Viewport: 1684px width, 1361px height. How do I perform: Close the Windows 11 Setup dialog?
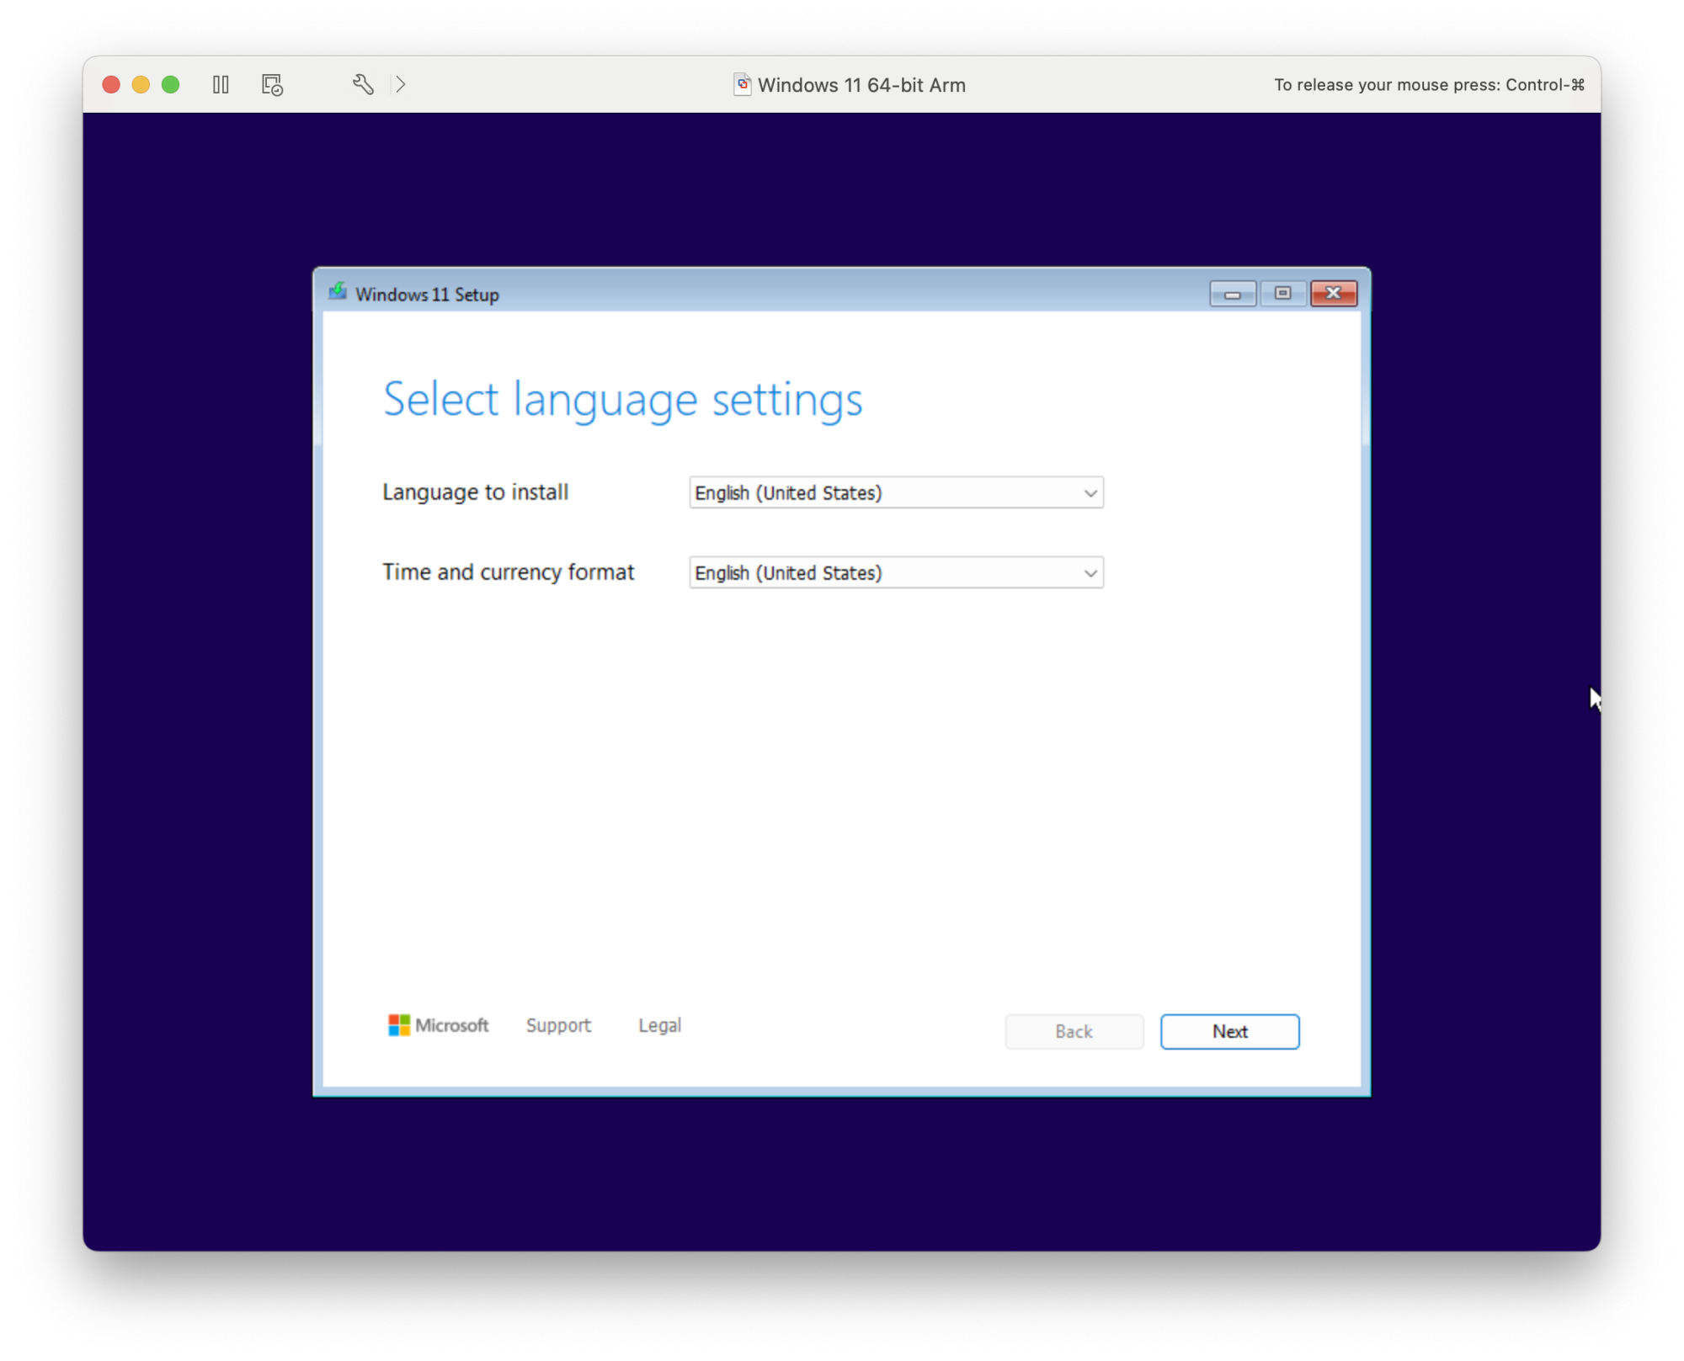click(1334, 294)
